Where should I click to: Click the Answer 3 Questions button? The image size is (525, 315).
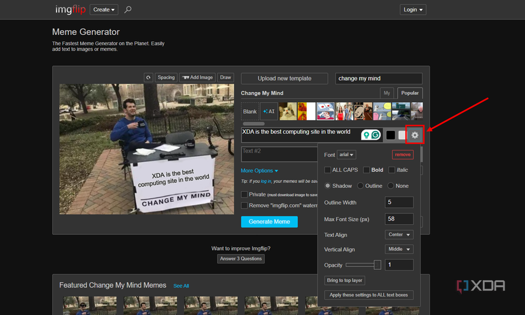point(241,258)
